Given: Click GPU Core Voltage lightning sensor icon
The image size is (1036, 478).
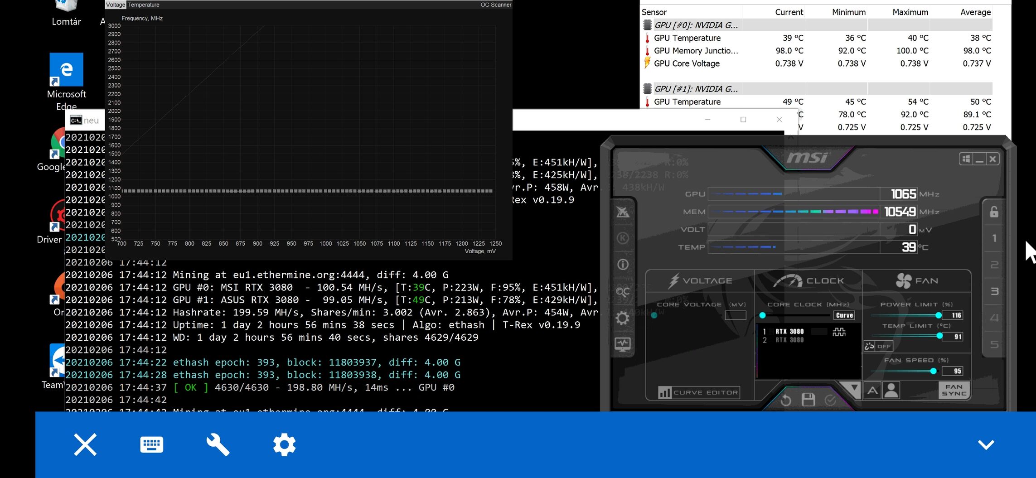Looking at the screenshot, I should pyautogui.click(x=647, y=63).
